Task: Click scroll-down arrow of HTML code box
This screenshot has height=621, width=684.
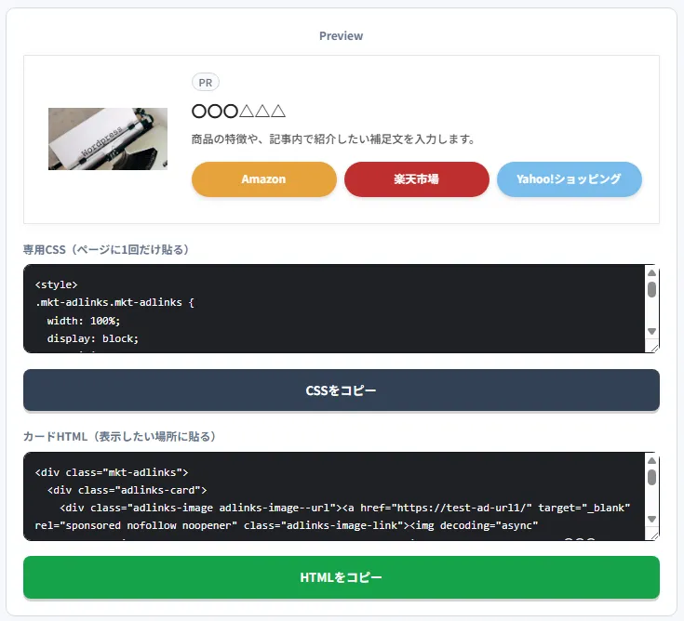Action: [x=651, y=519]
